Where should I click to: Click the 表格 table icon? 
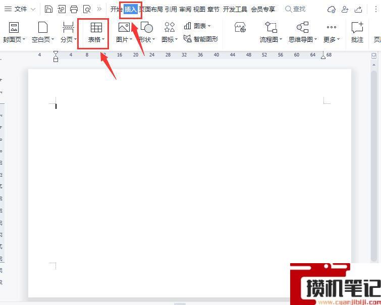coord(96,27)
